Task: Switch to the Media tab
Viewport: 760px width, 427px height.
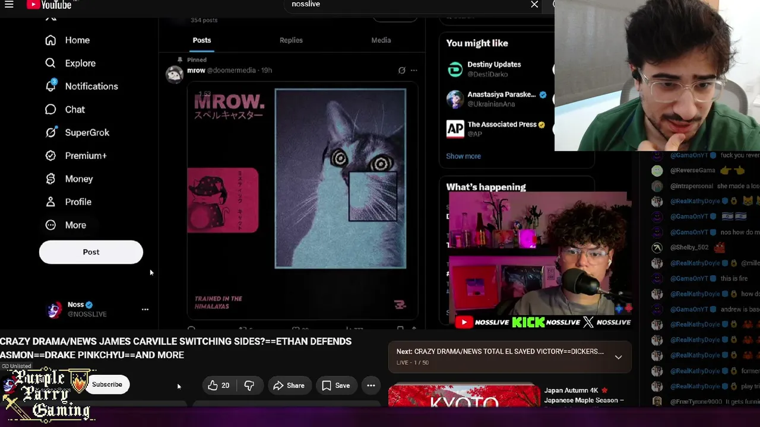Action: [381, 40]
